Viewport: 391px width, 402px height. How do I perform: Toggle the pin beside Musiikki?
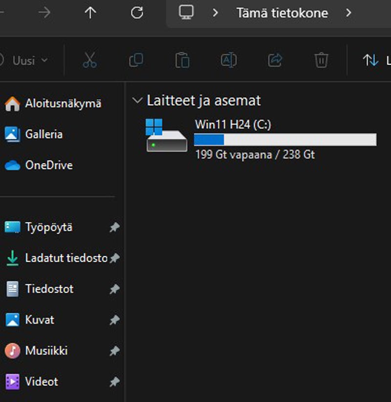[114, 351]
